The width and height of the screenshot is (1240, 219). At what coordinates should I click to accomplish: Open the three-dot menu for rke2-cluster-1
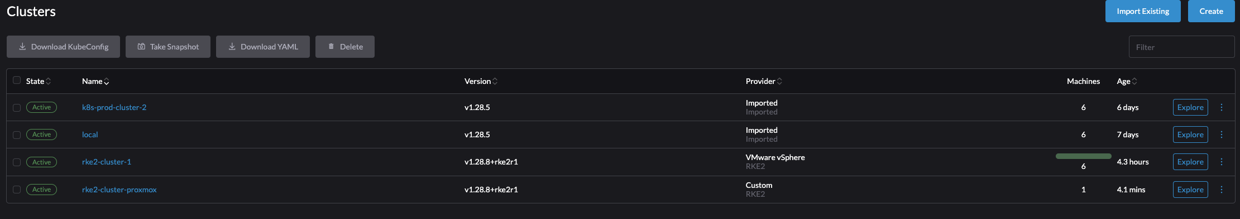pos(1221,162)
